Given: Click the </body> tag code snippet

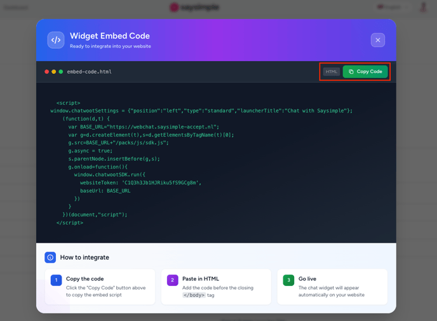Looking at the screenshot, I should (x=194, y=295).
